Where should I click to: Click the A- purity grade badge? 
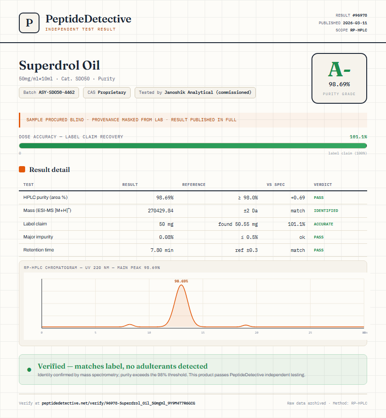339,78
